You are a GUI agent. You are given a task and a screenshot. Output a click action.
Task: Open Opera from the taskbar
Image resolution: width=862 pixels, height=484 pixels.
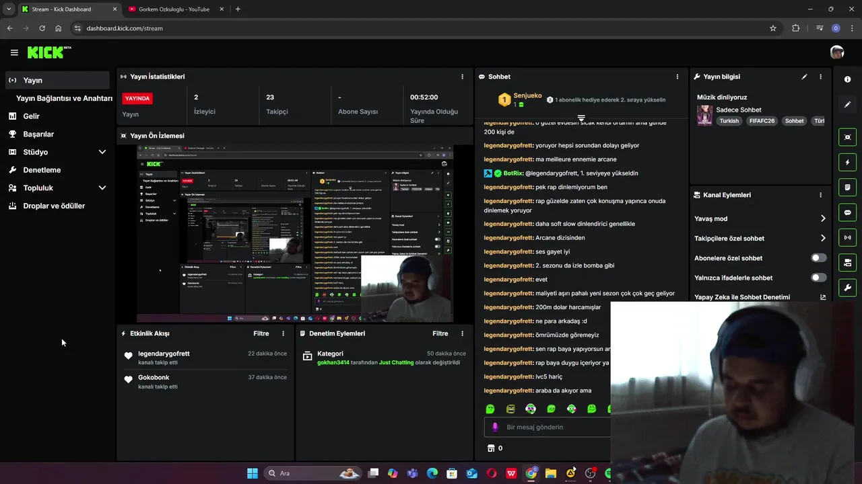click(492, 473)
